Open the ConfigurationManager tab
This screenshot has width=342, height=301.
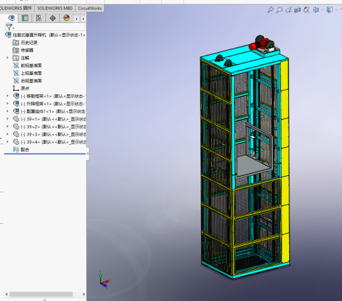[39, 18]
